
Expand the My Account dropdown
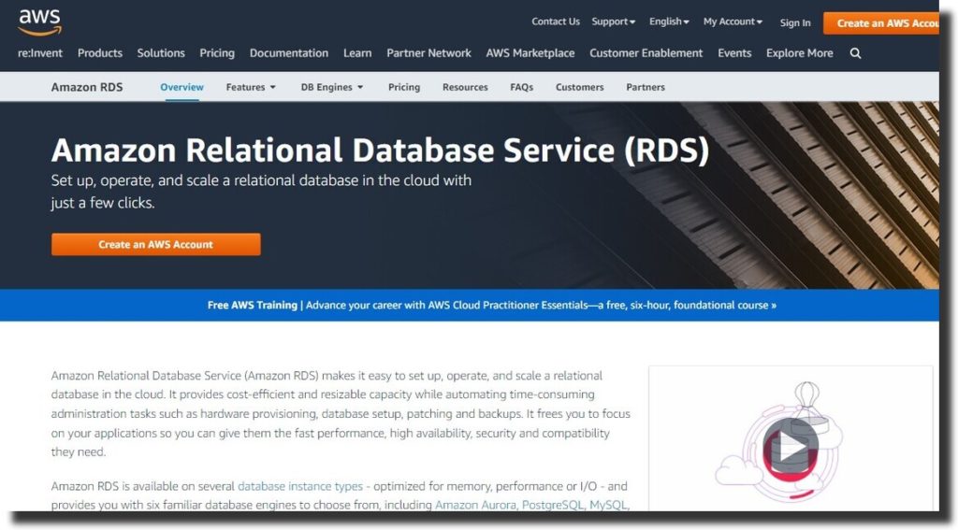point(733,21)
